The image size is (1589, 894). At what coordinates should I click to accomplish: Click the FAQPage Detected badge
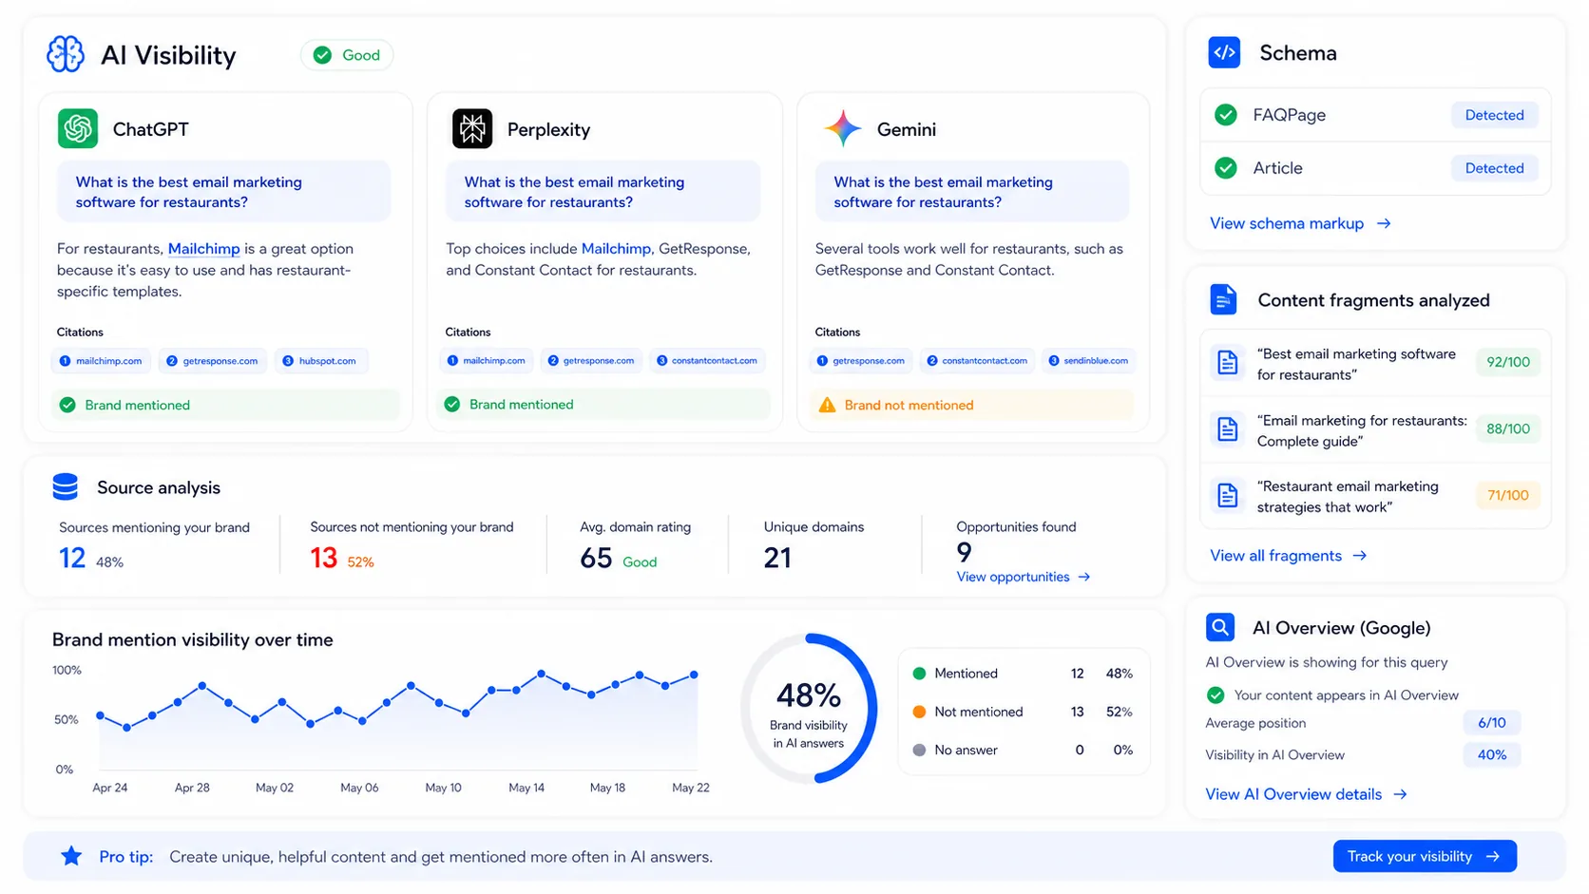tap(1494, 115)
